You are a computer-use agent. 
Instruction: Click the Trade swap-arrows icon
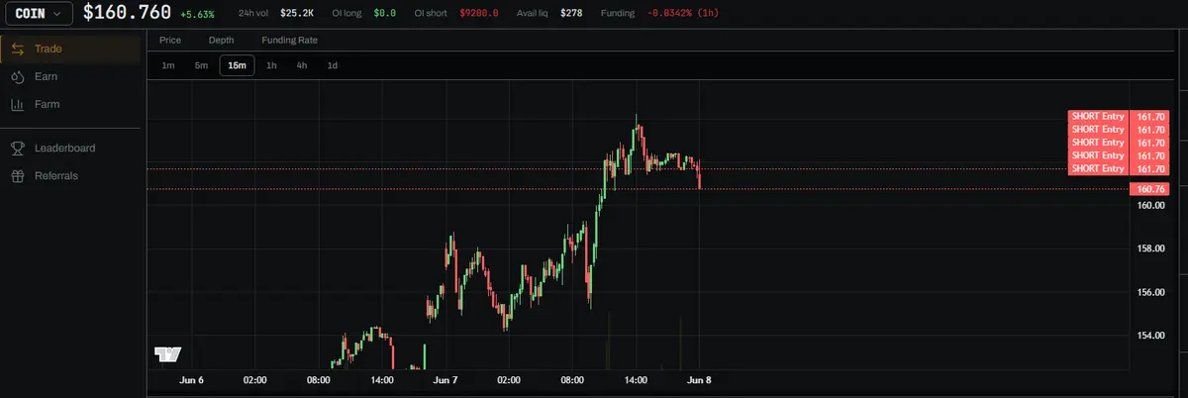tap(17, 49)
